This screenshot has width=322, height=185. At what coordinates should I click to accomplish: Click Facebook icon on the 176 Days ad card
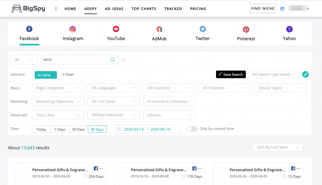(x=194, y=168)
